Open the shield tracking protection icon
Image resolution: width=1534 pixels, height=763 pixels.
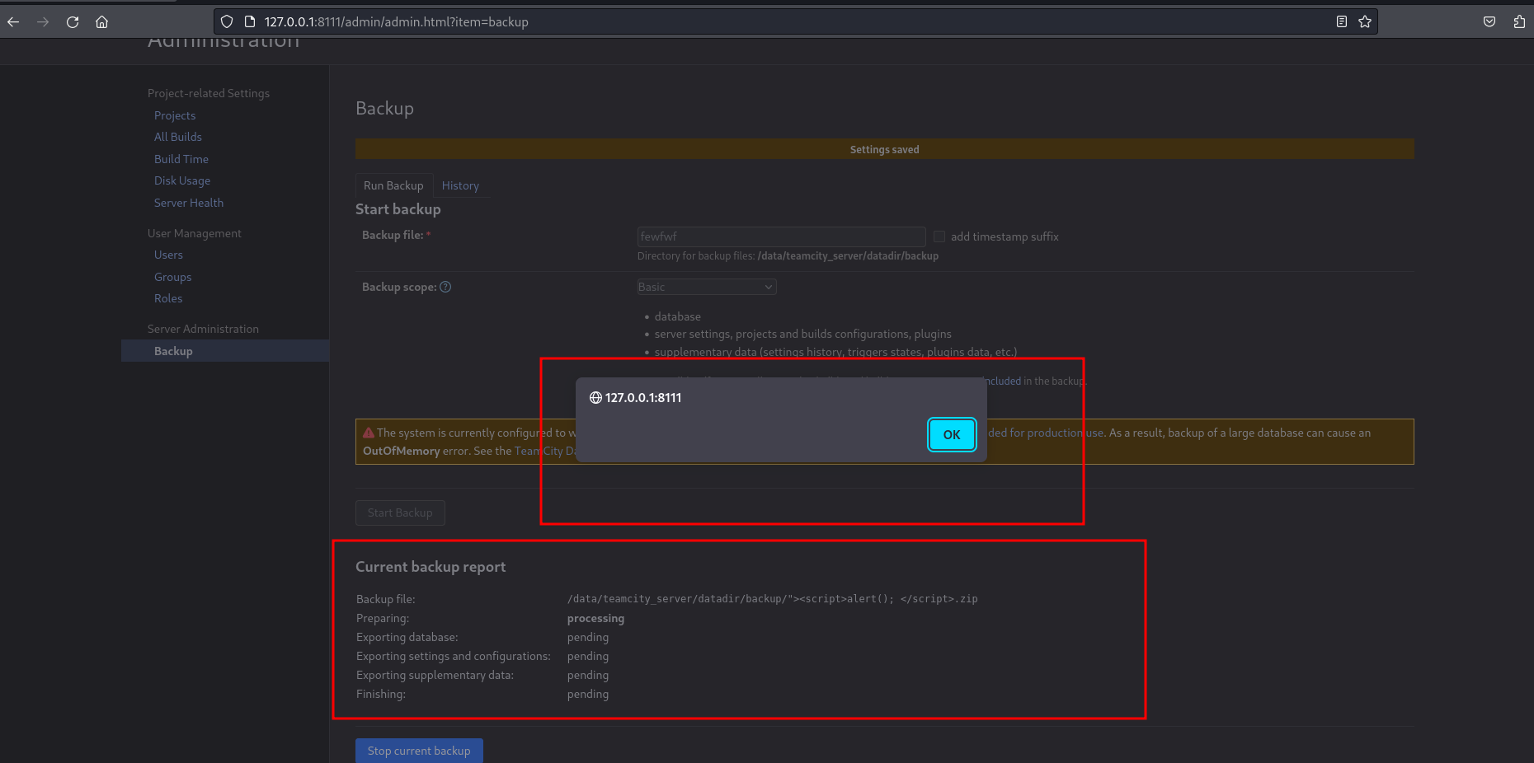pos(227,22)
